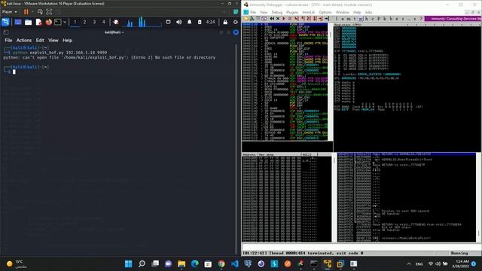Open Immunity Debugger Window menu
Viewport: 482px width, 271px height.
343,12
